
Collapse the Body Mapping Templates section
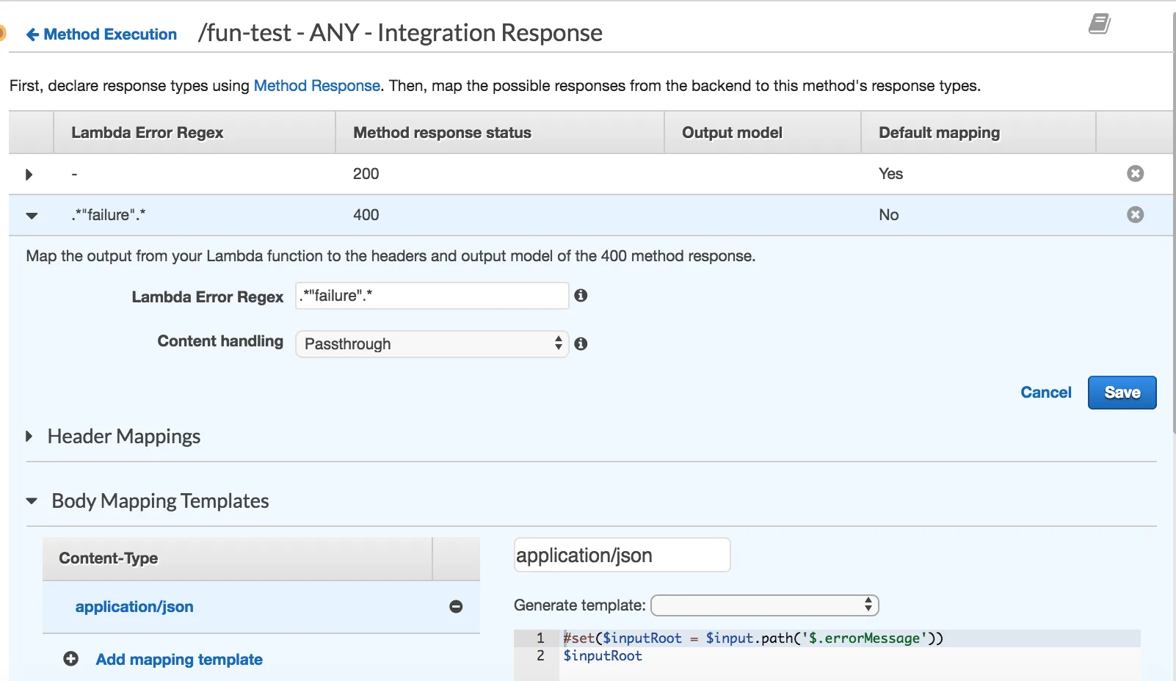tap(32, 501)
